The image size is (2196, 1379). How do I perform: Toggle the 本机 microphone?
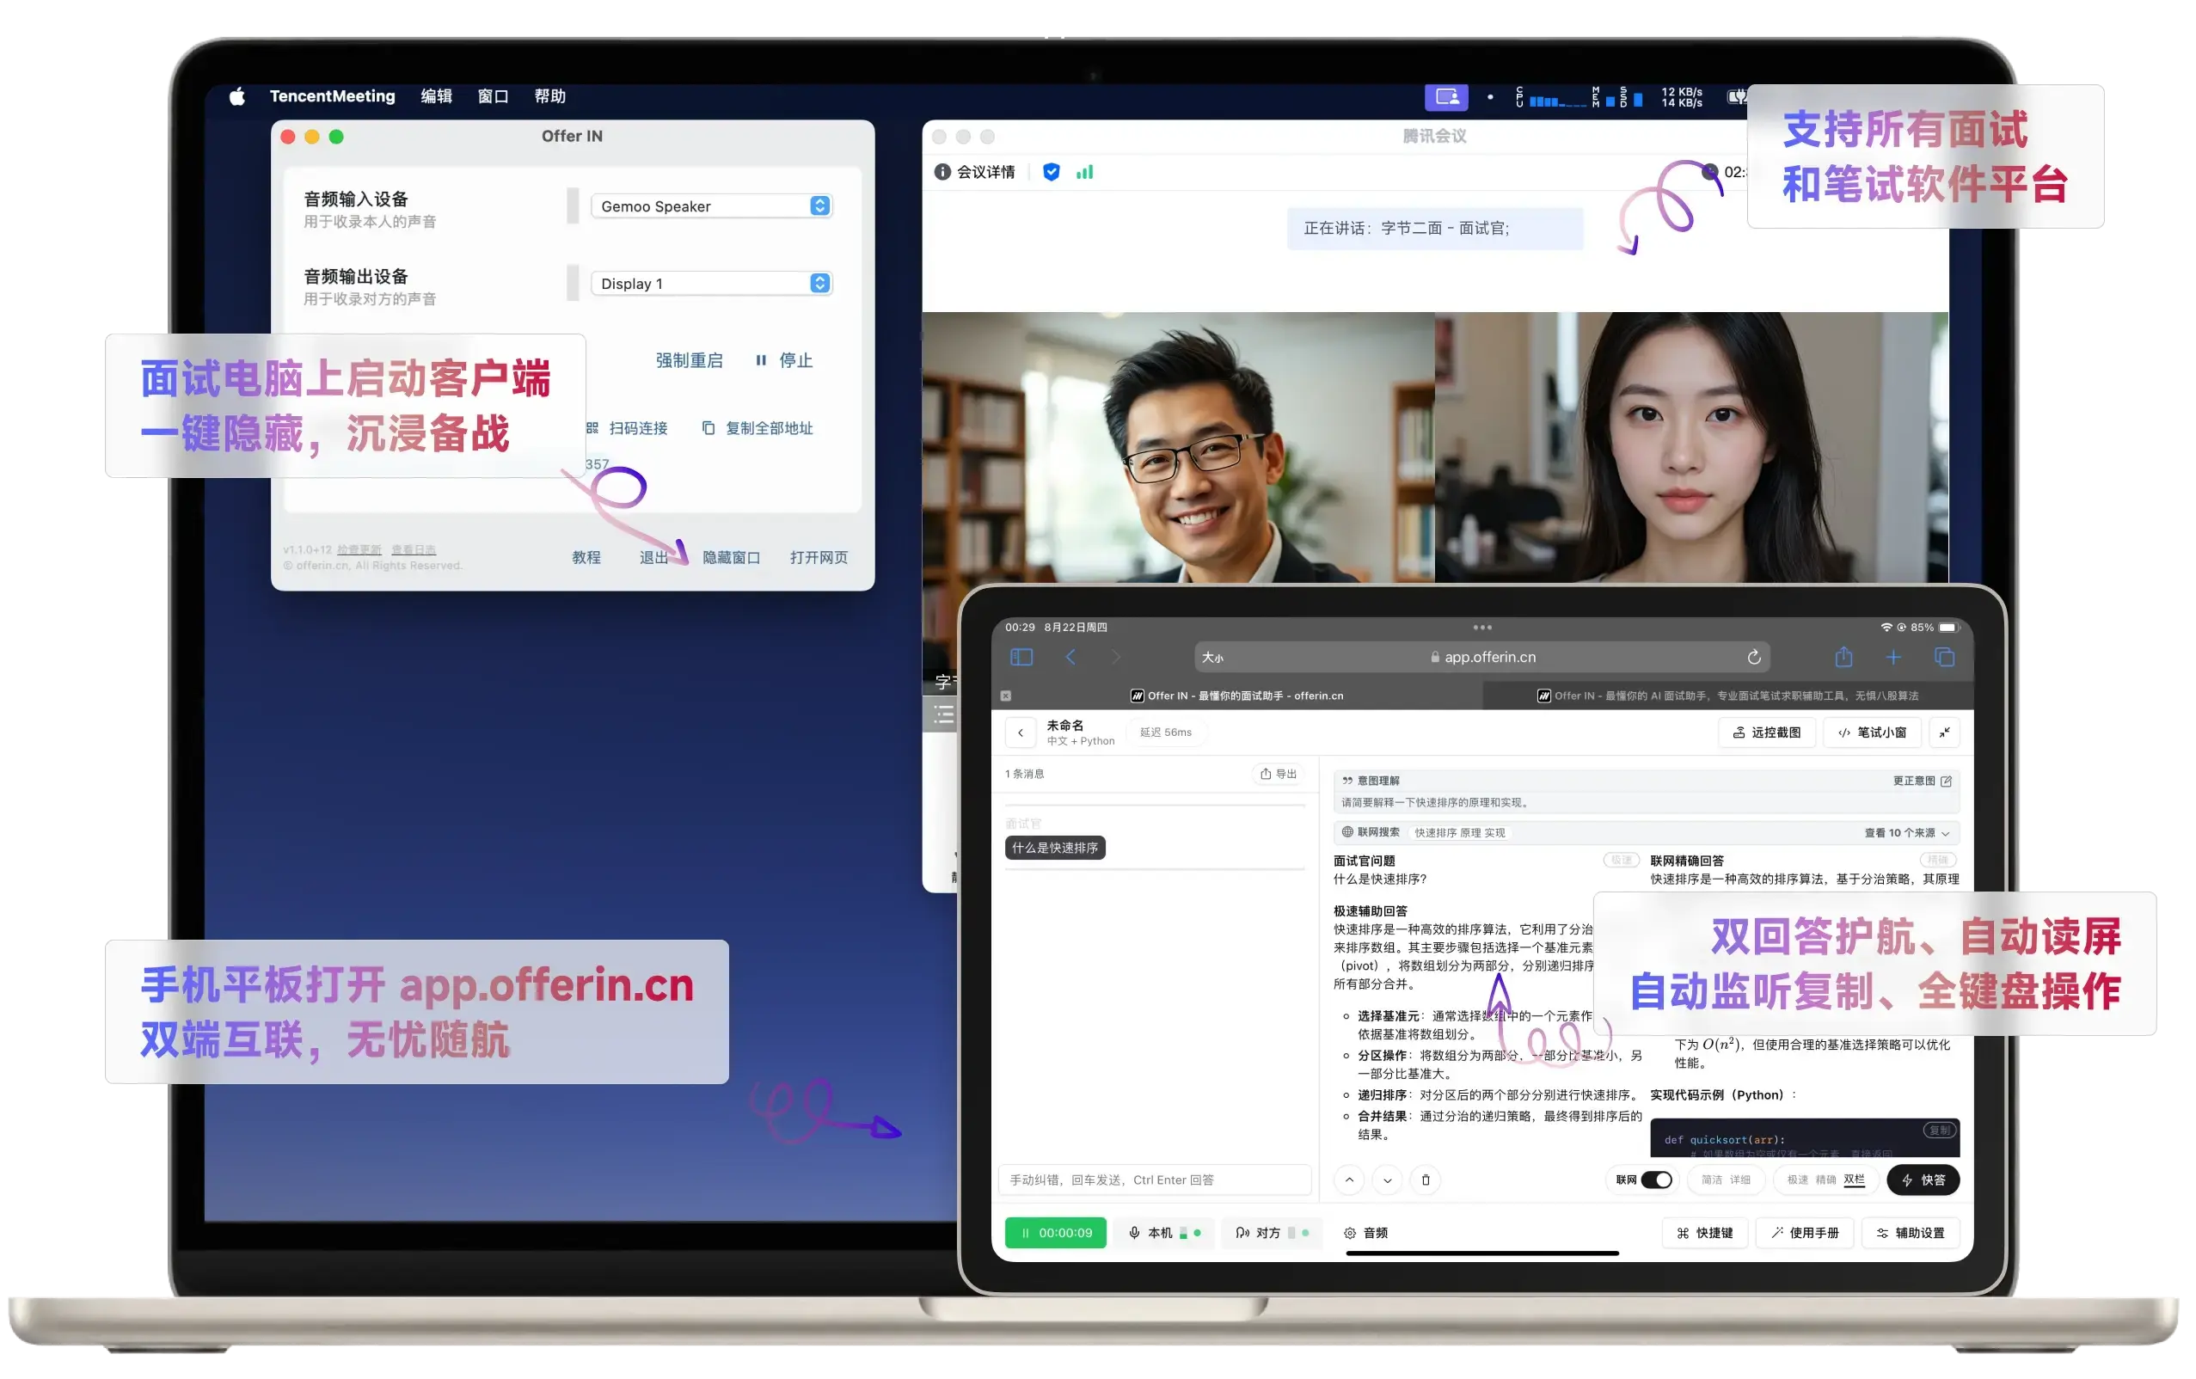point(1164,1233)
